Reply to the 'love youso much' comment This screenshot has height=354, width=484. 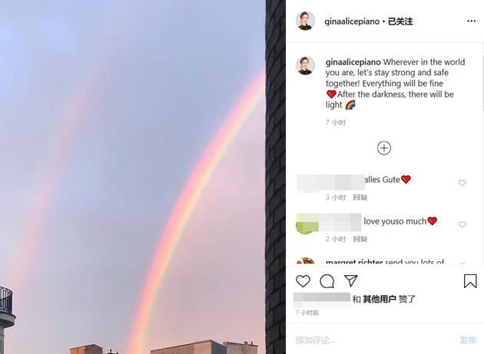point(360,239)
